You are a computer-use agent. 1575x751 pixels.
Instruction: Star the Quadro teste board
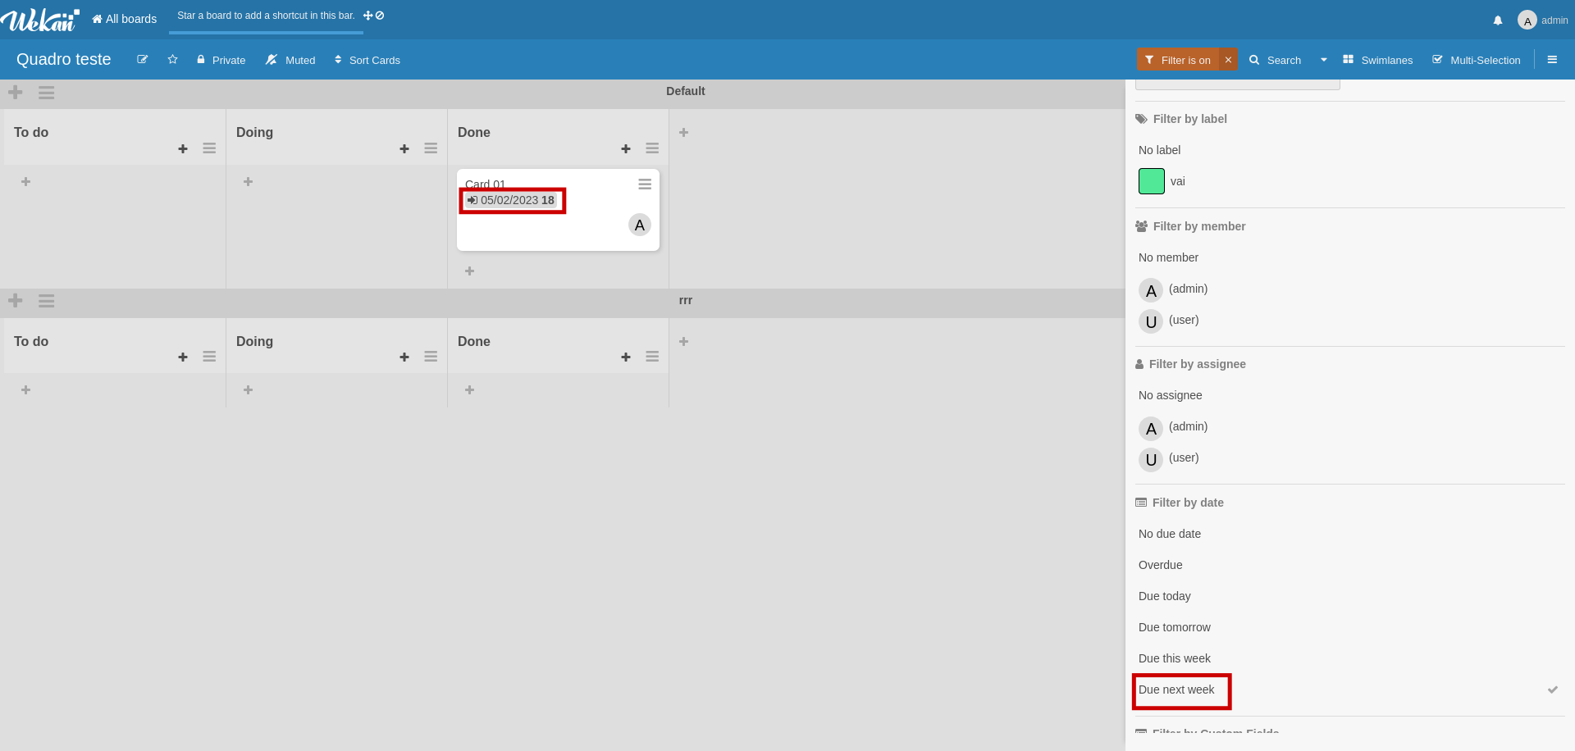[x=172, y=59]
